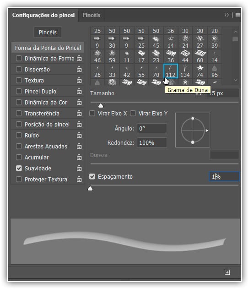Uncheck the Espaçamento checkbox
Screen dimensions: 249x289
(x=92, y=177)
